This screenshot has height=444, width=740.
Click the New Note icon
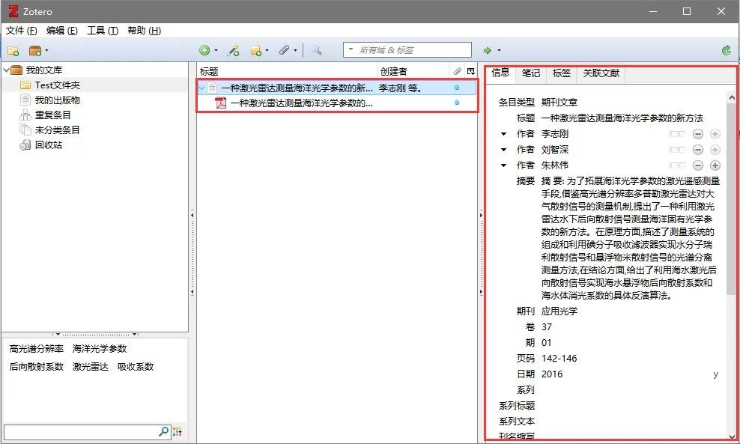(256, 50)
